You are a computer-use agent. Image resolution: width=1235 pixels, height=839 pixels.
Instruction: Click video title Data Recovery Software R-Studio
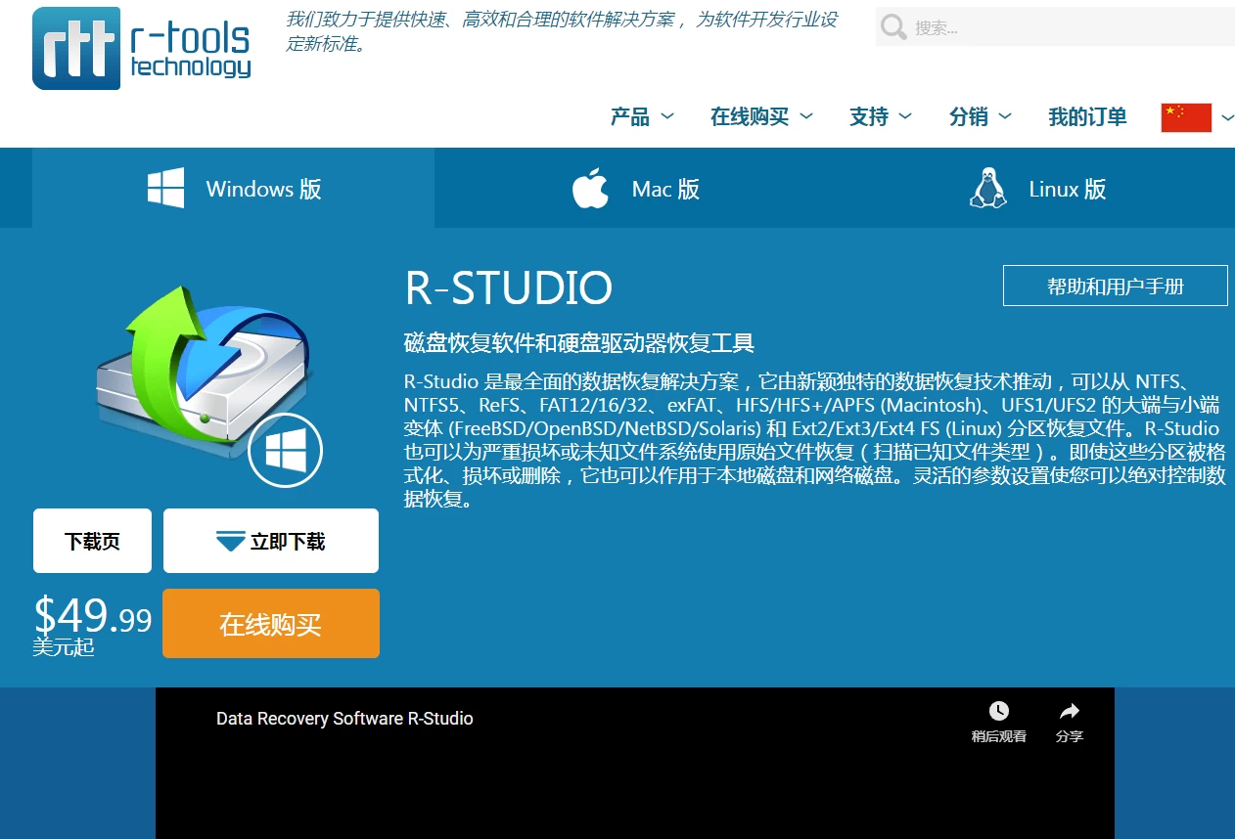tap(344, 719)
